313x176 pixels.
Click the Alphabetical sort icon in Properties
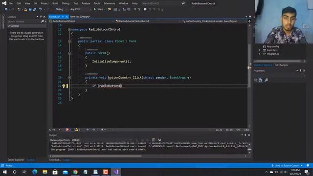tap(261, 80)
